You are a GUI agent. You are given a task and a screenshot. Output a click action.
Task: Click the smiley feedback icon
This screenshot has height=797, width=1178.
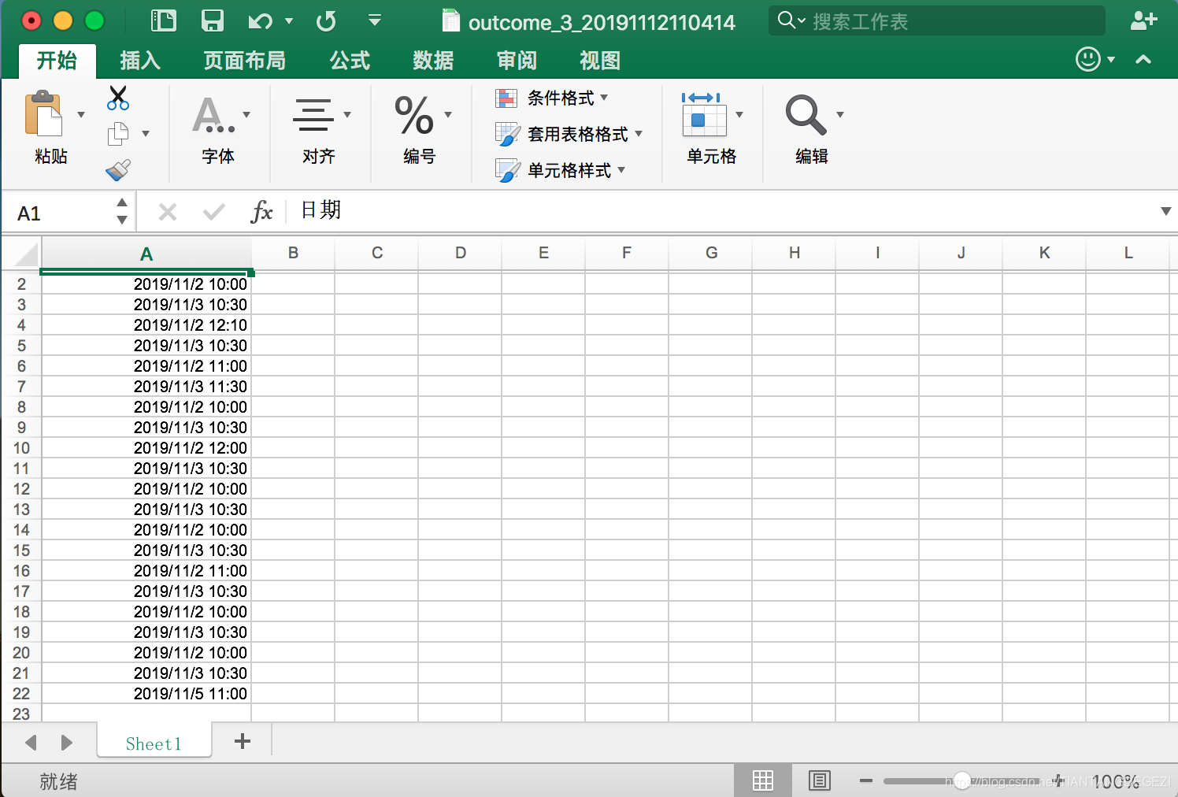click(1087, 59)
